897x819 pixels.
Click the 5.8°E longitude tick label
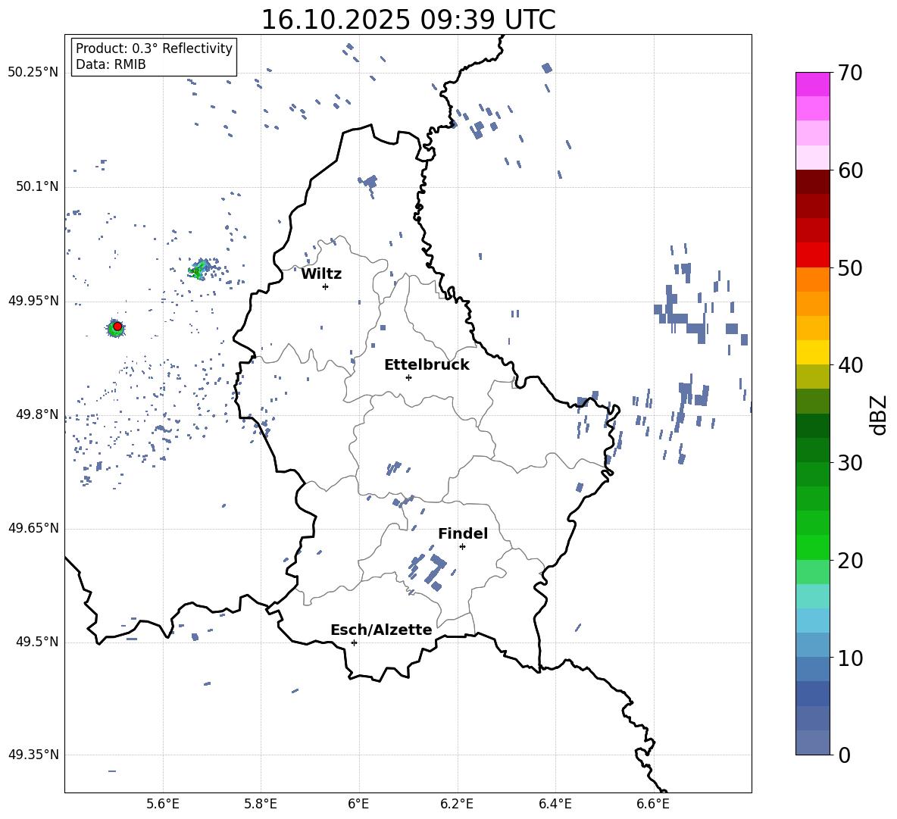pyautogui.click(x=261, y=804)
